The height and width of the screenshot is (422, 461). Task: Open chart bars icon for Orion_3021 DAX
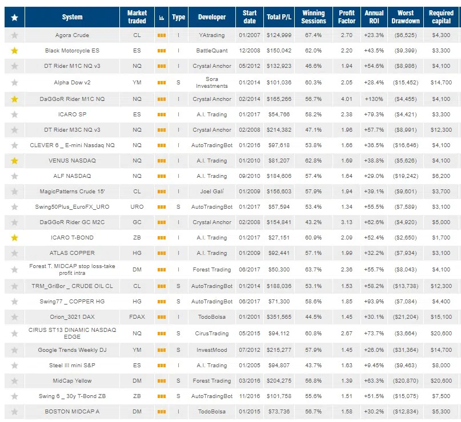point(162,317)
